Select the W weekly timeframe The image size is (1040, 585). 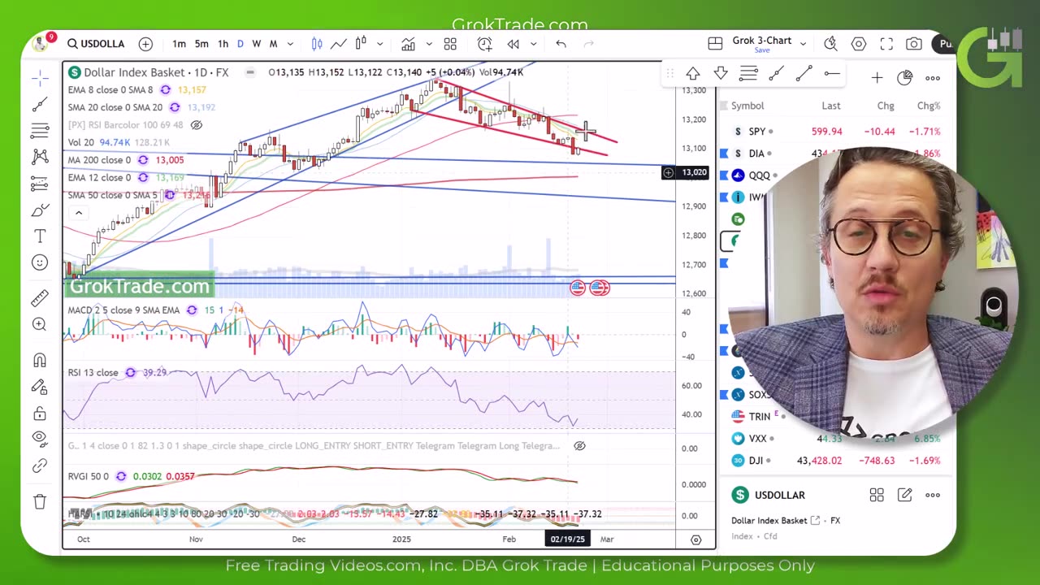point(257,44)
